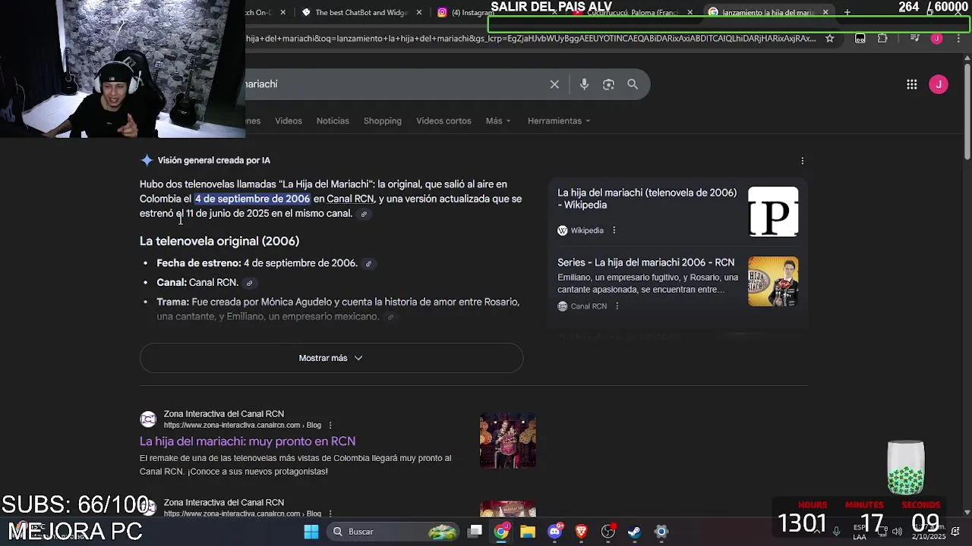
Task: Click the Chrome address bar URL
Action: pyautogui.click(x=532, y=38)
